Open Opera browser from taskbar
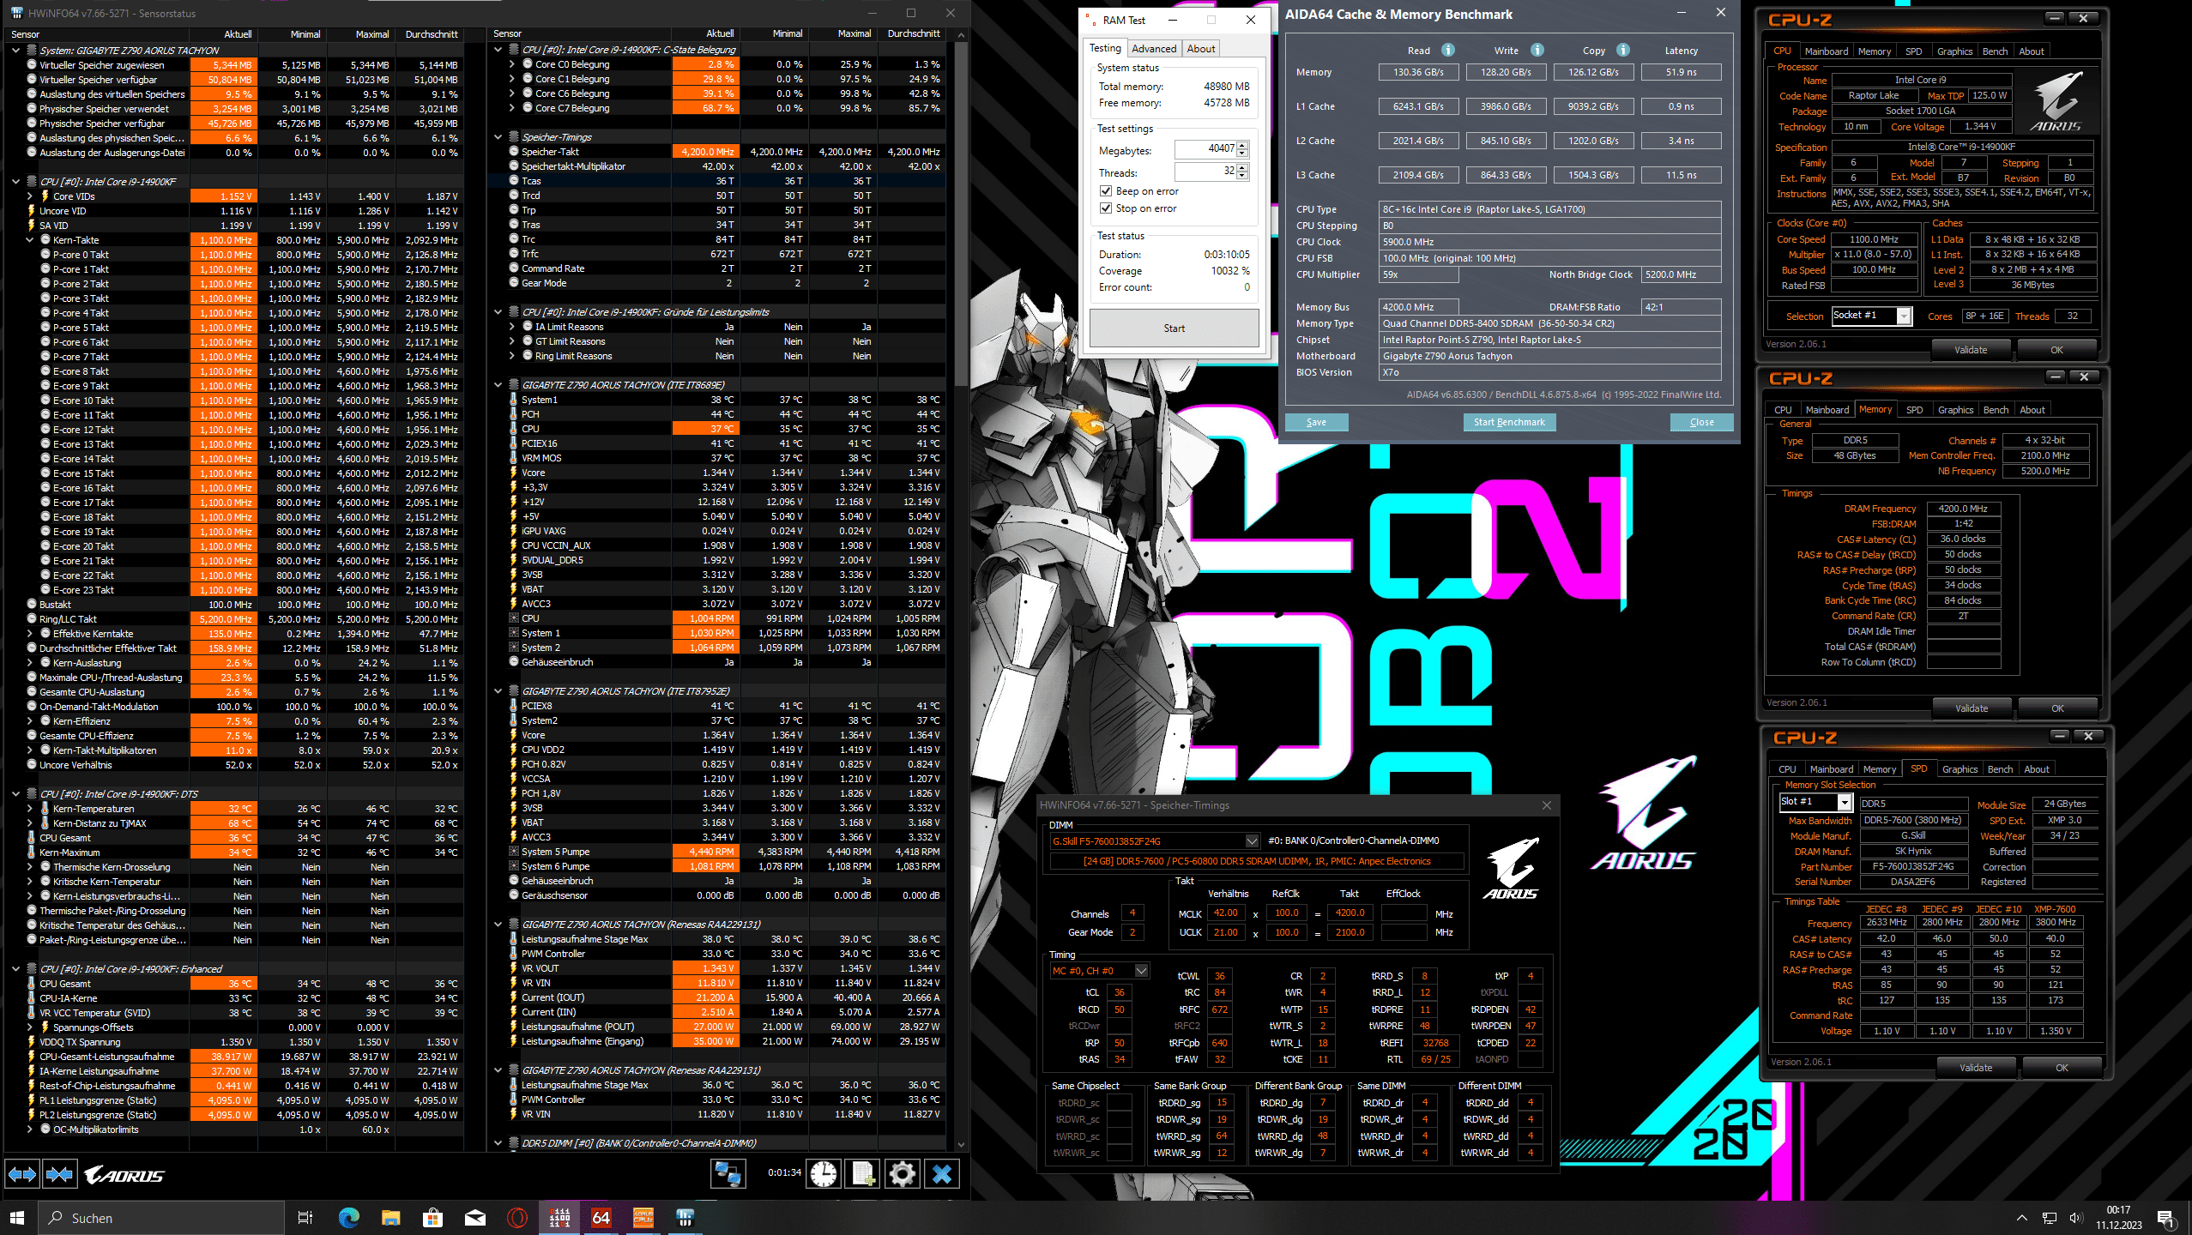This screenshot has width=2192, height=1235. click(517, 1218)
